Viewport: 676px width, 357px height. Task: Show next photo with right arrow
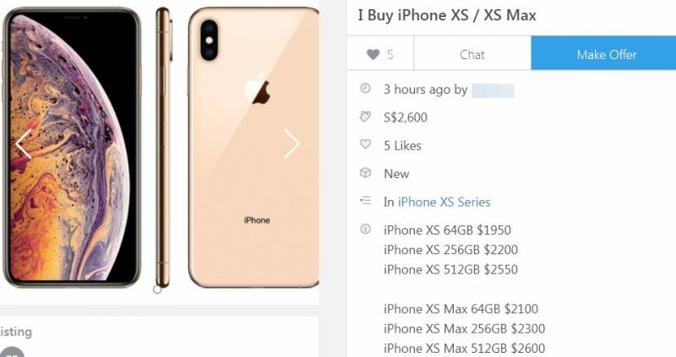[292, 143]
